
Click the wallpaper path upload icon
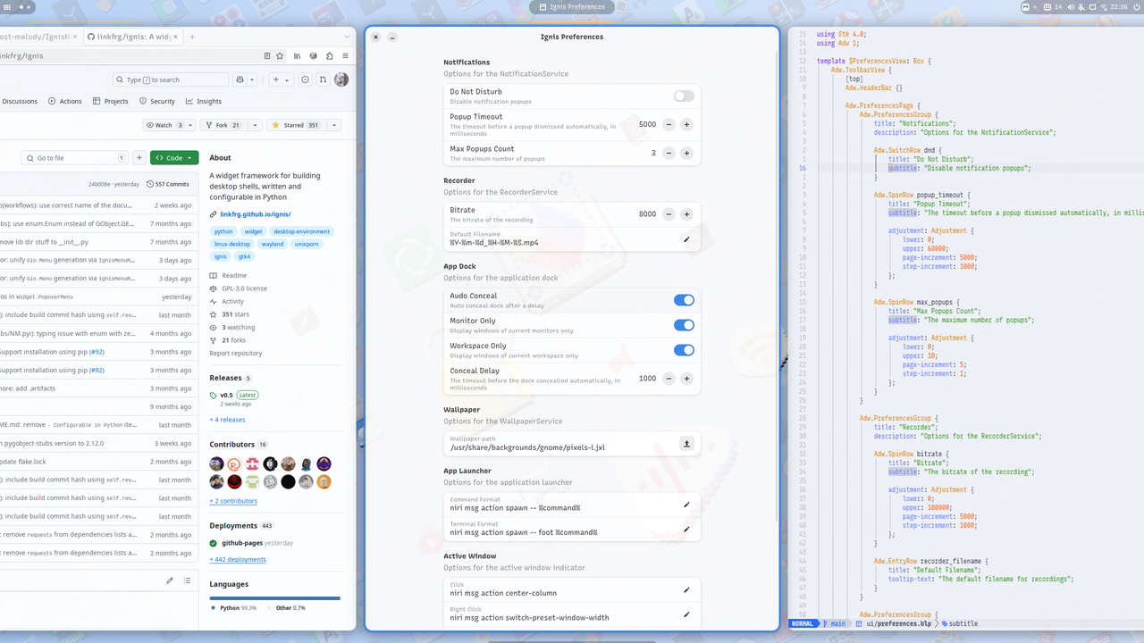(x=686, y=444)
